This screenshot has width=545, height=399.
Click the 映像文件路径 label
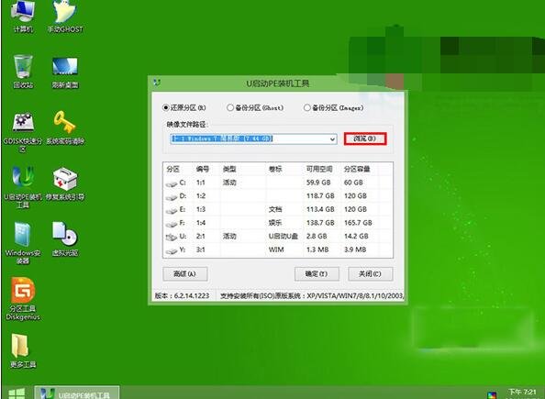pos(186,125)
